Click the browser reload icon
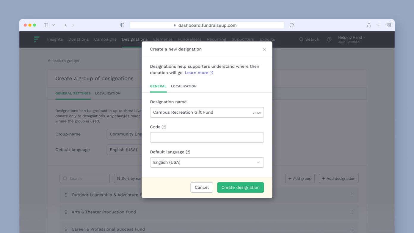The image size is (414, 233). tap(291, 25)
